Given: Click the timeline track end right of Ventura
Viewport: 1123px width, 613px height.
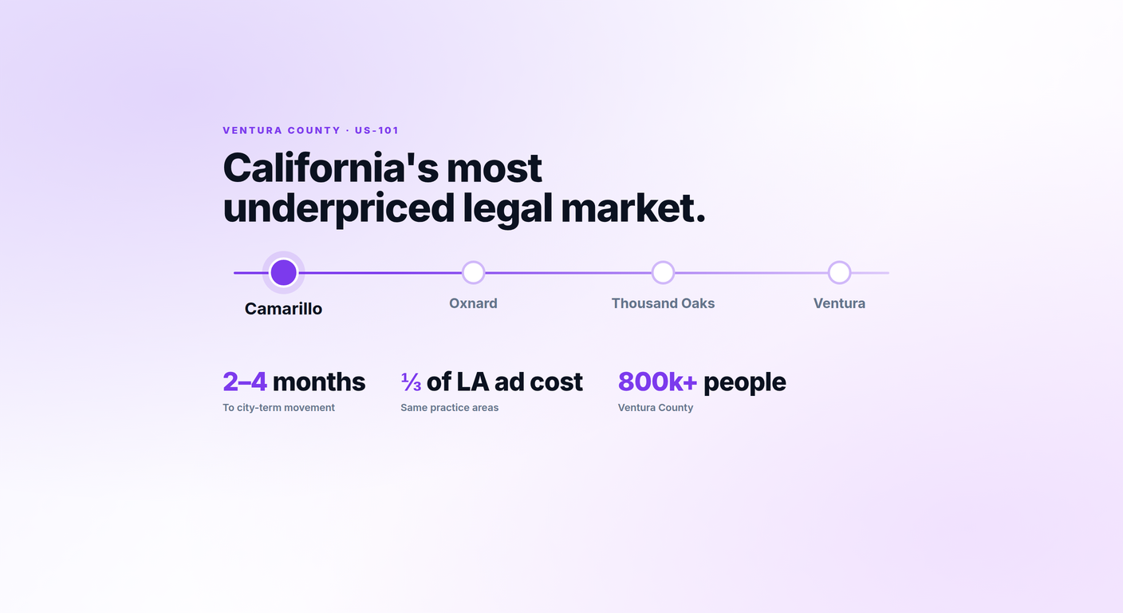Looking at the screenshot, I should coord(870,273).
